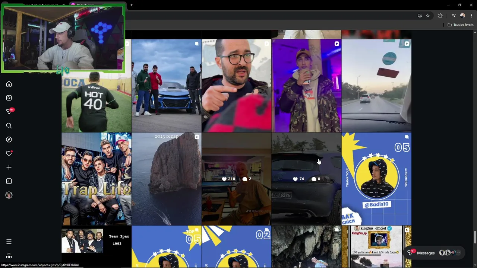The image size is (477, 268).
Task: Open the kingfun_officiel post
Action: click(376, 247)
